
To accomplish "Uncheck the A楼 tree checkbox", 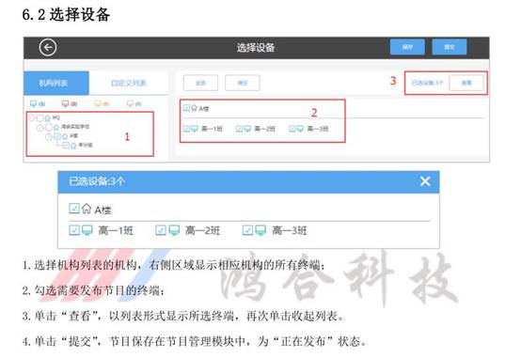I will click(56, 136).
